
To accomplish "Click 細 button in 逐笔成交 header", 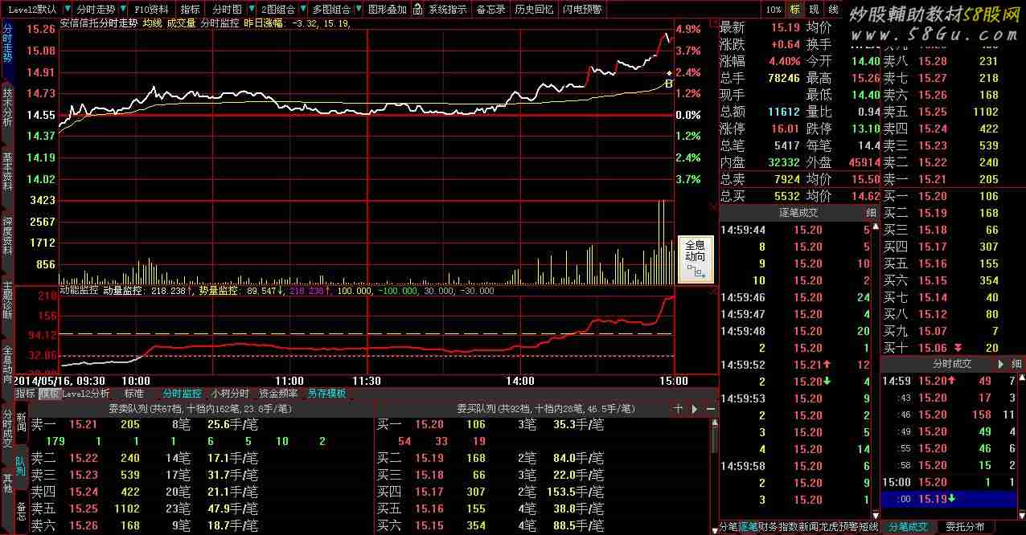I will point(871,213).
